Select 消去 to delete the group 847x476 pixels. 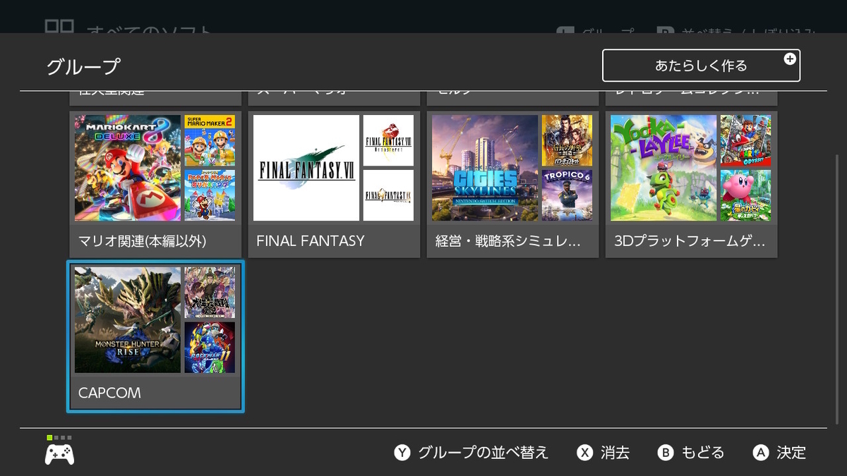tap(615, 453)
